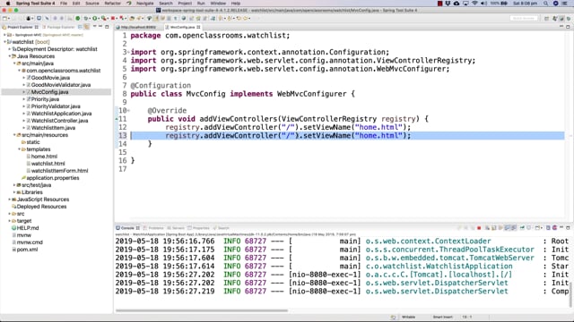This screenshot has width=574, height=322.
Task: Select application.properties file
Action: (x=52, y=178)
